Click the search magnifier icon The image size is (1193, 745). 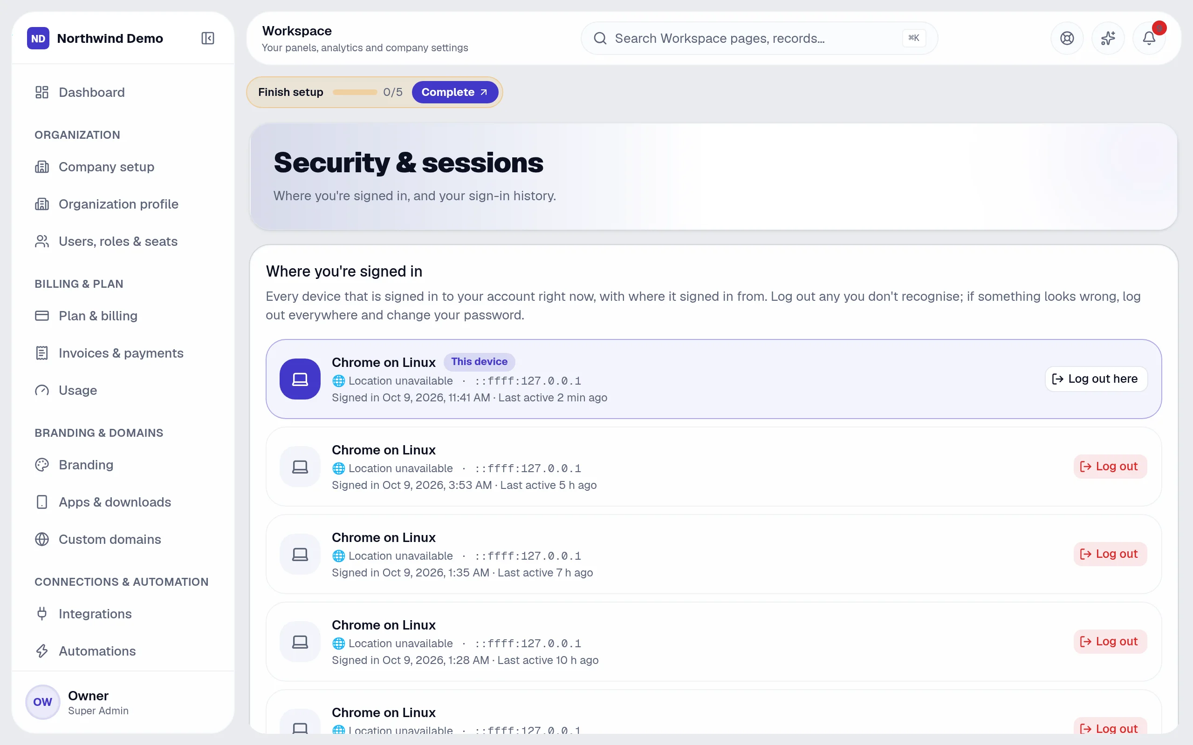click(x=600, y=38)
